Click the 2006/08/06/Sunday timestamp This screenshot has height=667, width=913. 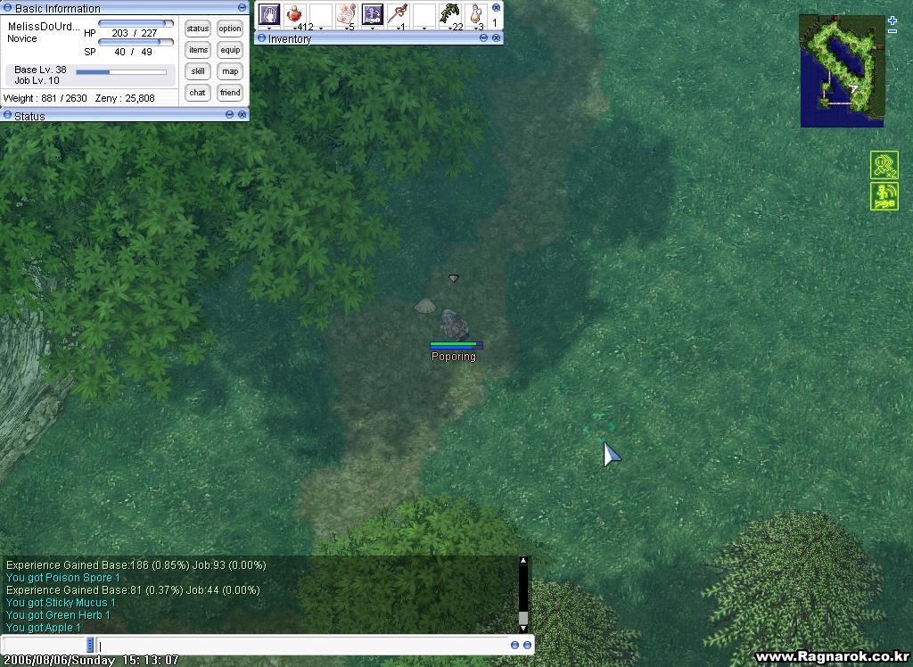click(x=92, y=660)
